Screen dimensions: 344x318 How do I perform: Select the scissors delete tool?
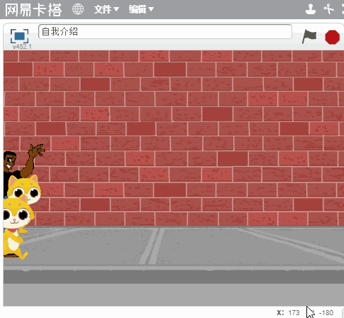(328, 9)
